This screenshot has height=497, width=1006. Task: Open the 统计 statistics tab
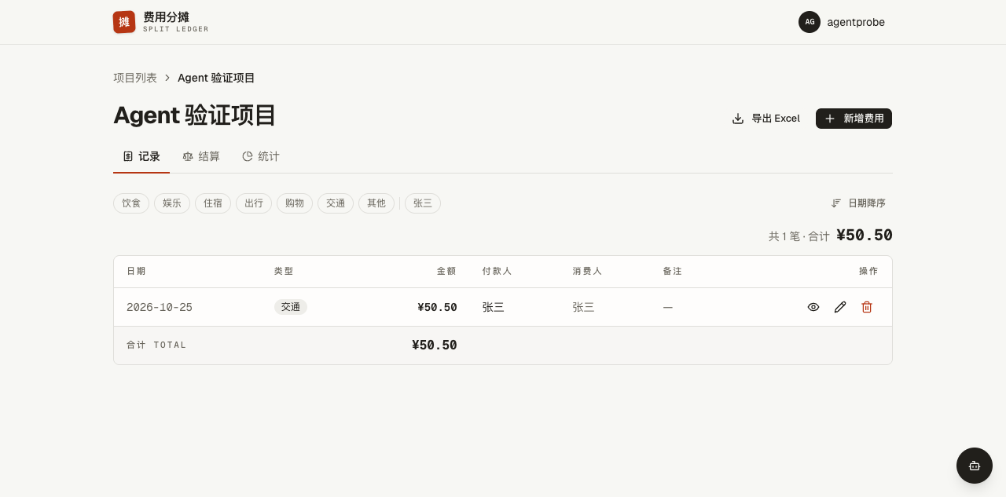(261, 156)
